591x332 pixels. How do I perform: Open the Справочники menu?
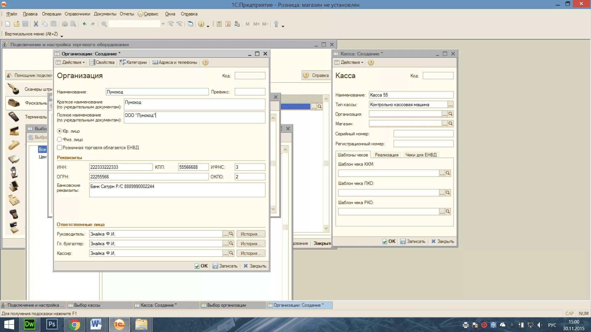click(77, 14)
